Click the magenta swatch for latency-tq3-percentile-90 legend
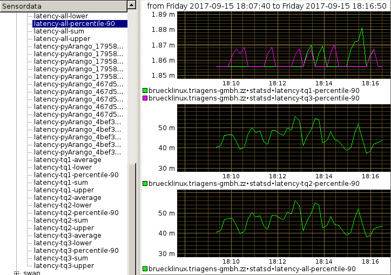The width and height of the screenshot is (391, 275). (145, 98)
